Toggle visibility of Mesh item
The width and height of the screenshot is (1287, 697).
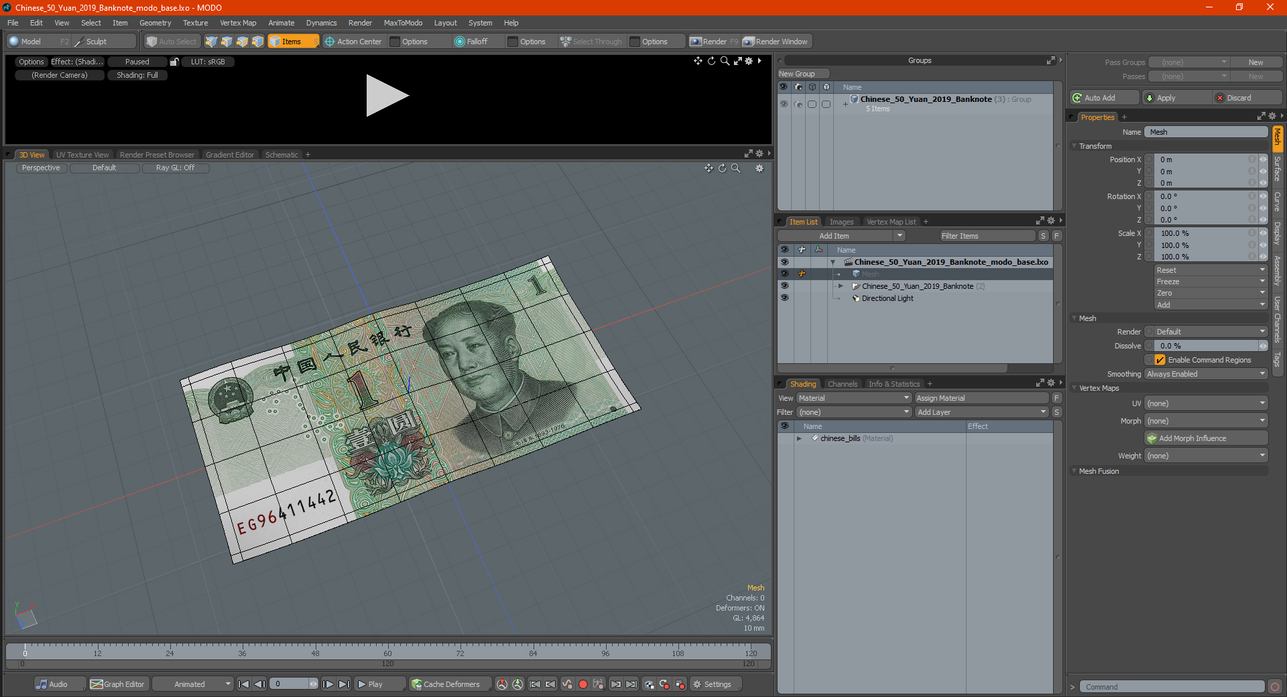click(784, 274)
